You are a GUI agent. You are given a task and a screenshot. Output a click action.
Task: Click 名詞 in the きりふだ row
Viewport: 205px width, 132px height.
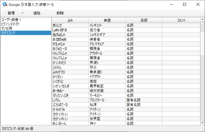[x=144, y=25]
